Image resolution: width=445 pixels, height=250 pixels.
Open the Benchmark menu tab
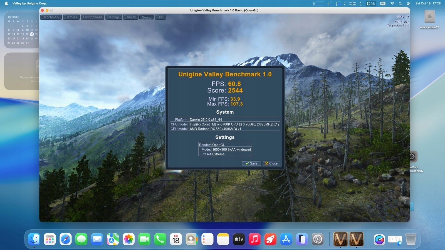click(x=51, y=17)
